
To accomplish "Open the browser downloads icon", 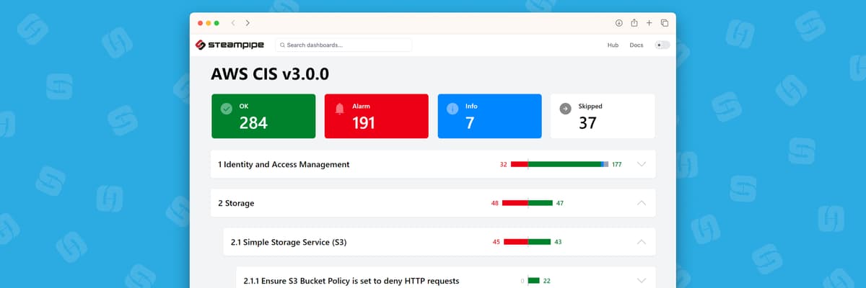I will point(618,23).
